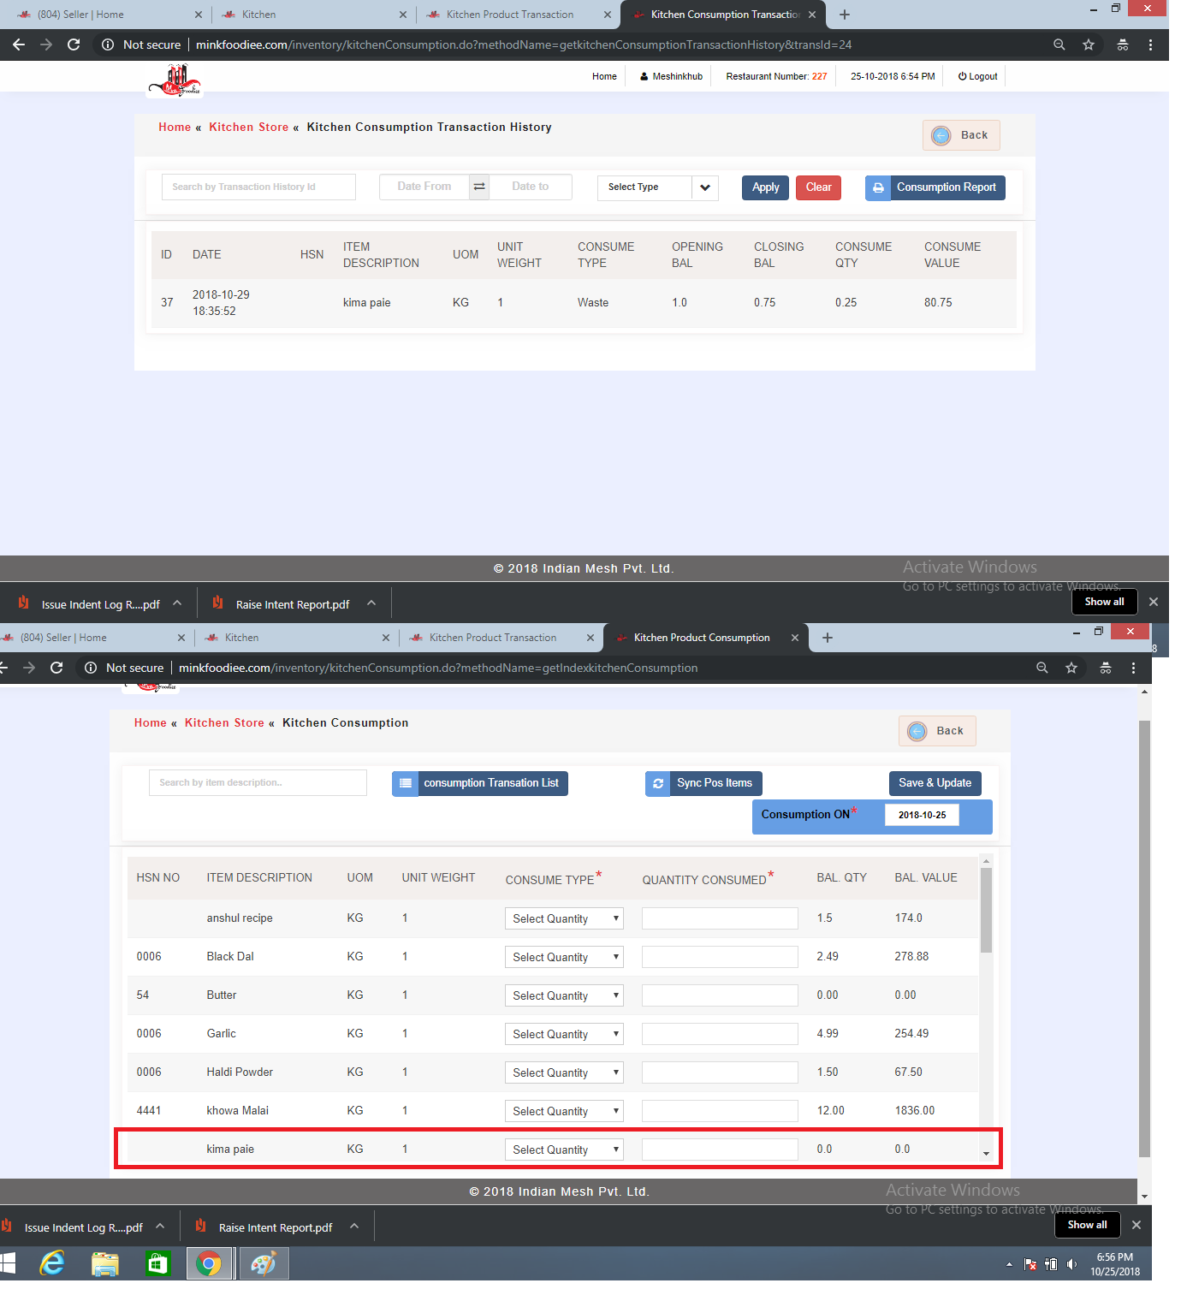The image size is (1181, 1301).
Task: Click Logout in the site header
Action: click(x=977, y=76)
